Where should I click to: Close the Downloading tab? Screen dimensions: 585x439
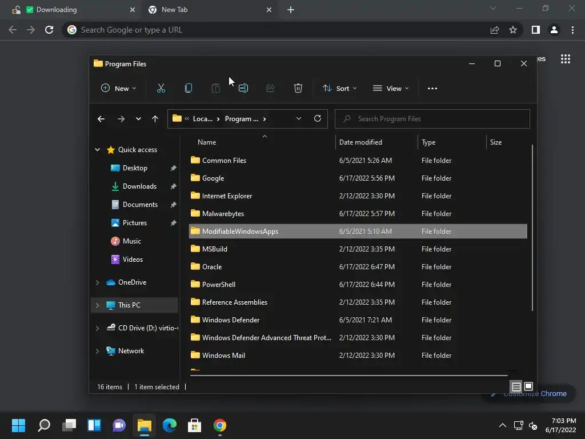pos(132,10)
